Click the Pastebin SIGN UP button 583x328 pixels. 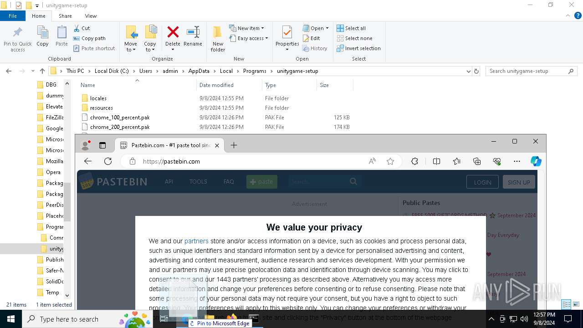519,182
